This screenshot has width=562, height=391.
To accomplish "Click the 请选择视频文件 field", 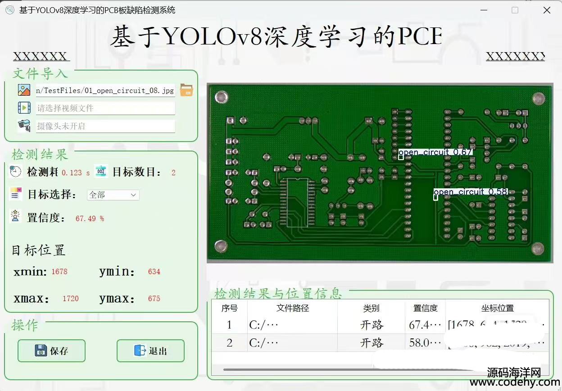I will pos(105,108).
